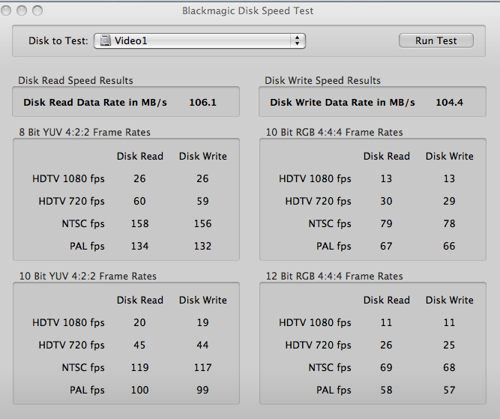Click the 10 Bit RGB 4:4:4 Frame Rates heading
This screenshot has width=500, height=419.
coord(334,132)
